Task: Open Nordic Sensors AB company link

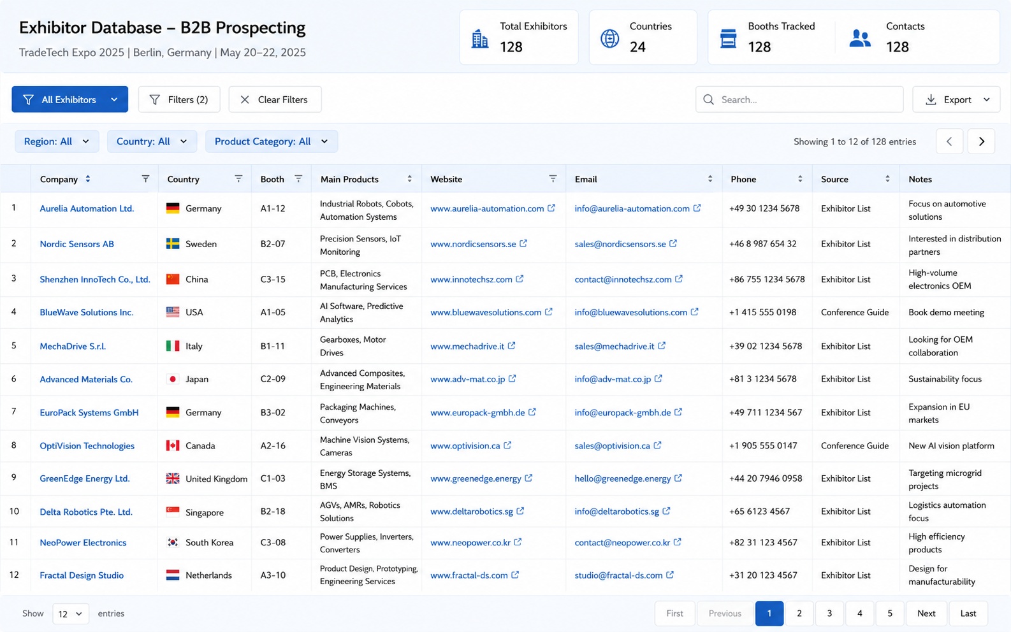Action: (x=76, y=244)
